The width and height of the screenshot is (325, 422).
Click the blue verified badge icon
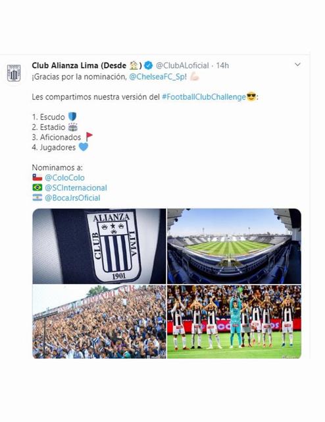click(148, 65)
